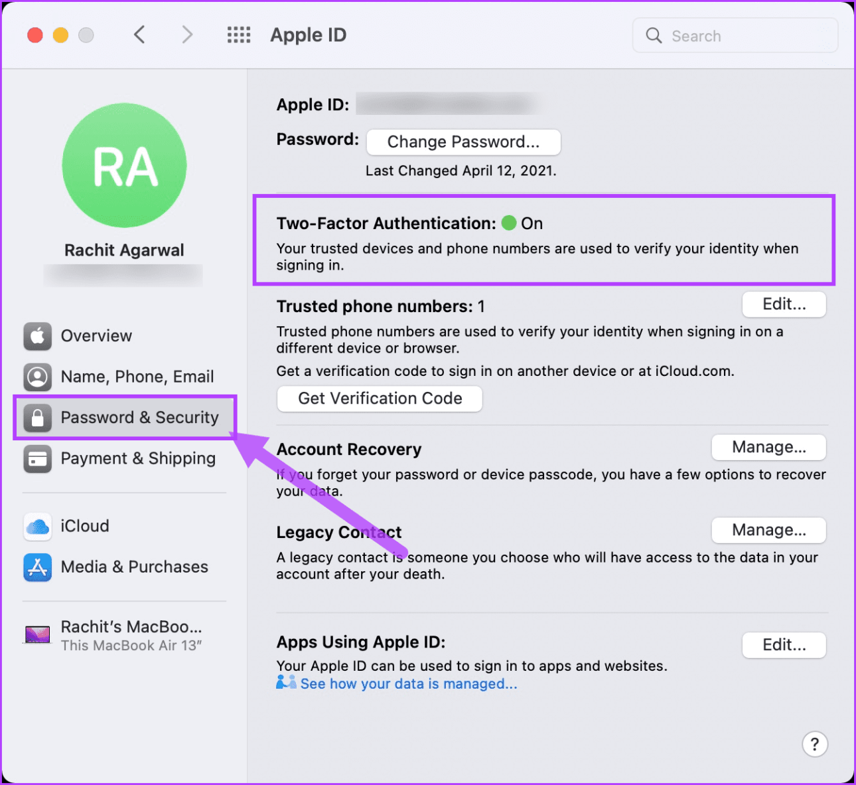Click the MacBook Air device thumbnail

(38, 634)
